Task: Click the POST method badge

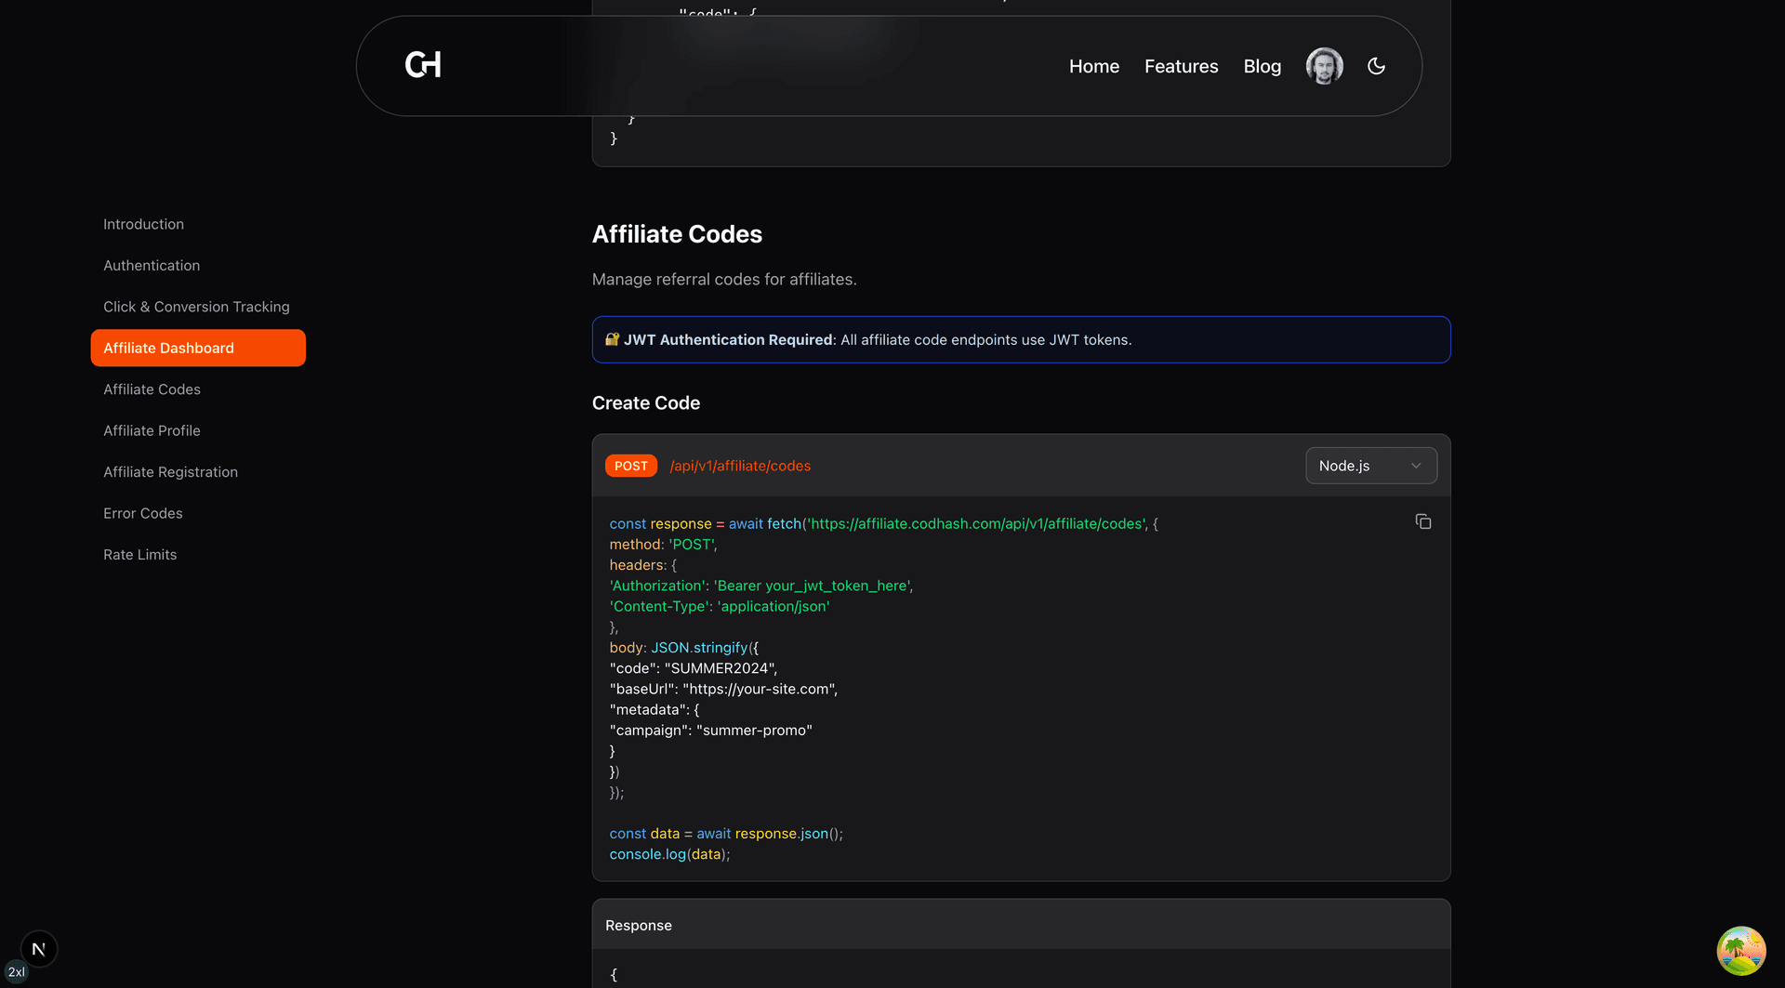Action: (x=631, y=465)
